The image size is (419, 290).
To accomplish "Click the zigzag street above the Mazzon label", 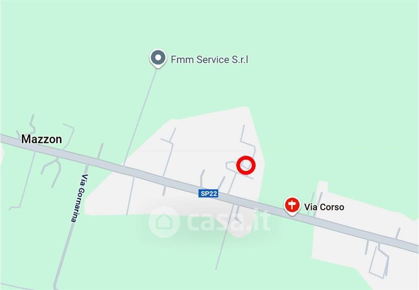I will (x=32, y=124).
